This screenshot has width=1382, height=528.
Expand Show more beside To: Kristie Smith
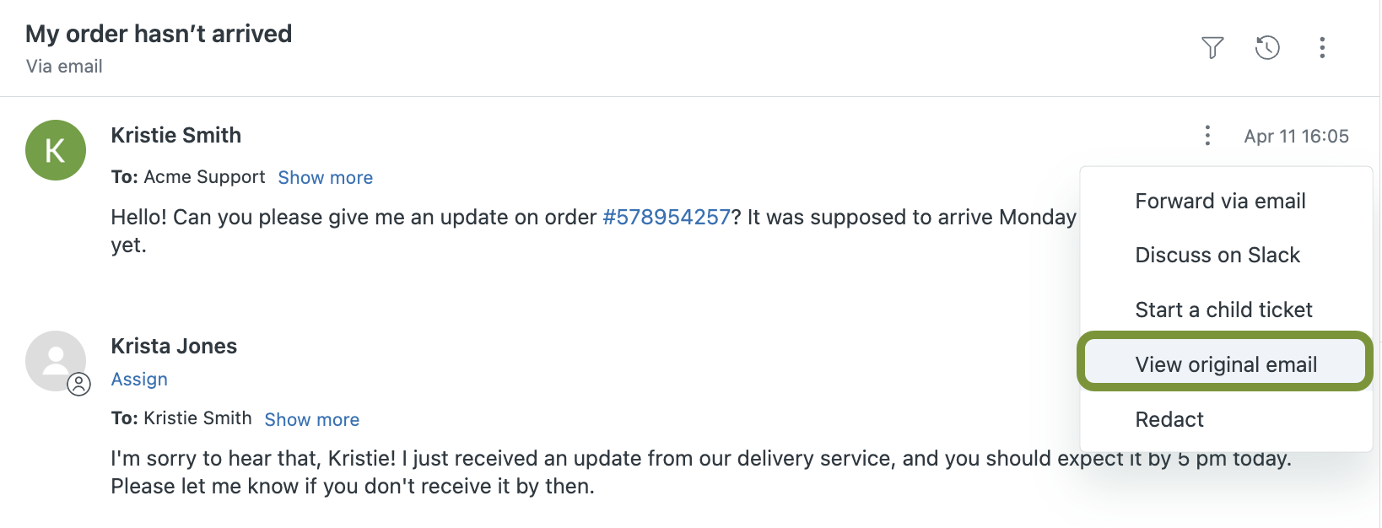click(312, 420)
